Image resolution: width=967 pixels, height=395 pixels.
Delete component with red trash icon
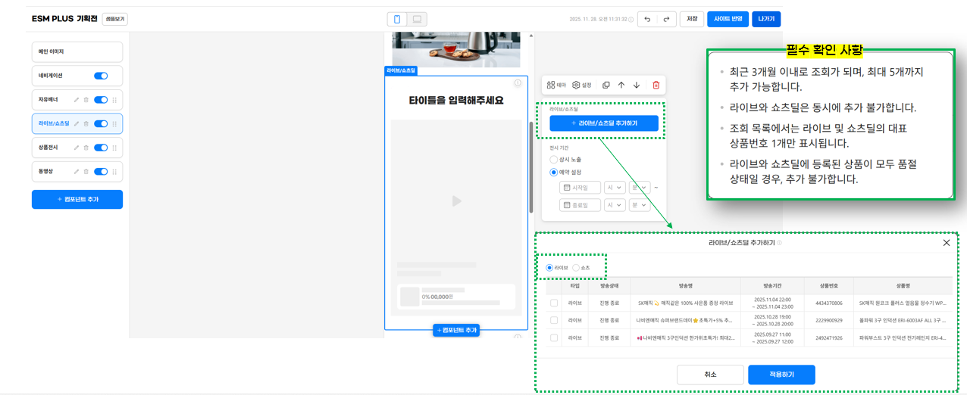tap(656, 86)
